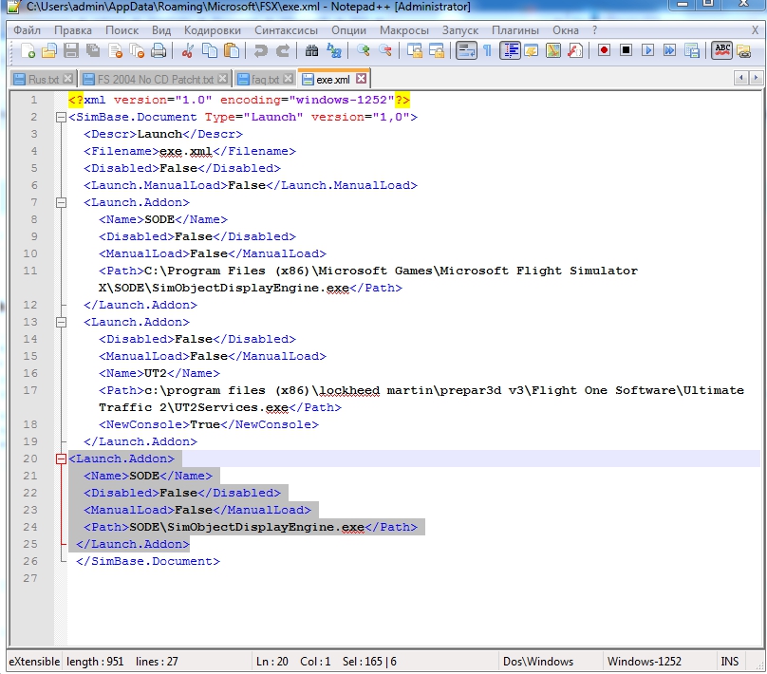Click last toolbar plugin icon
Image resolution: width=767 pixels, height=674 pixels.
coord(743,50)
